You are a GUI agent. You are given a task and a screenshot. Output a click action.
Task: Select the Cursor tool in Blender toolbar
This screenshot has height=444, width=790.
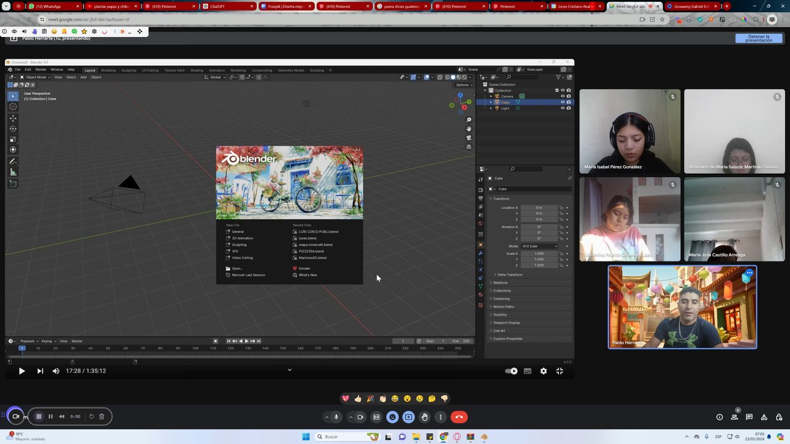coord(13,107)
